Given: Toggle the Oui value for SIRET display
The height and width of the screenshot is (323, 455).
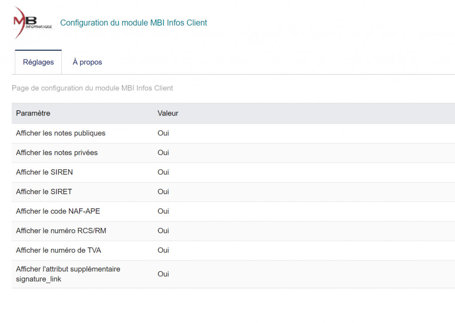Looking at the screenshot, I should click(163, 192).
